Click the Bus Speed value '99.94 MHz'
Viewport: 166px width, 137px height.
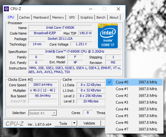(x=43, y=96)
